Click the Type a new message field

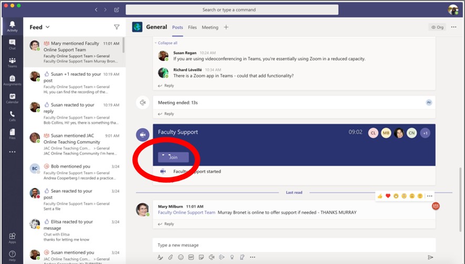coord(294,245)
